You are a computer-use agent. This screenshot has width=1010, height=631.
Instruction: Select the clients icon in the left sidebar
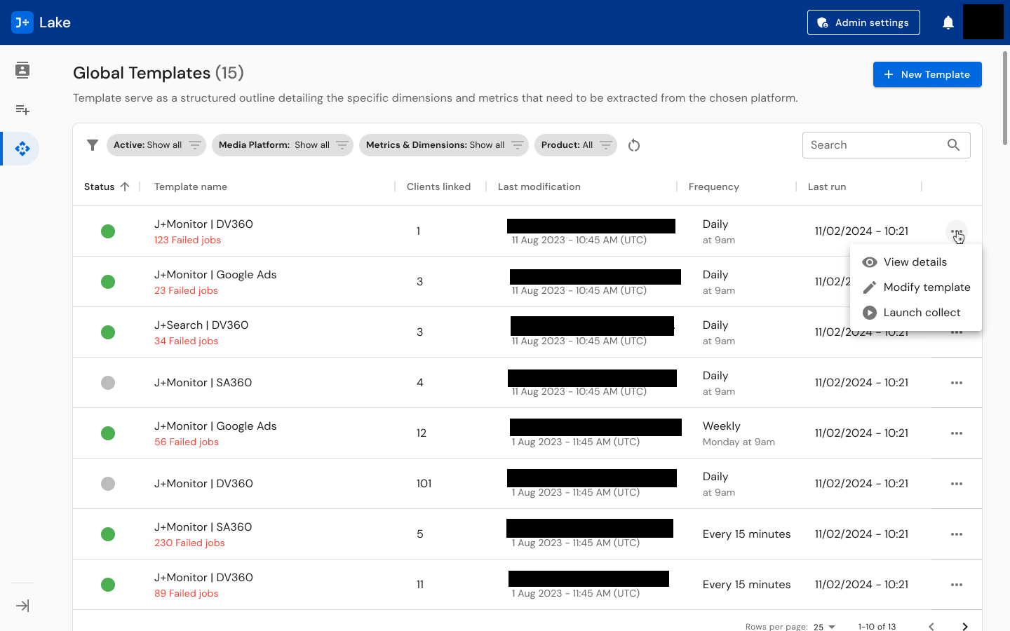tap(22, 70)
